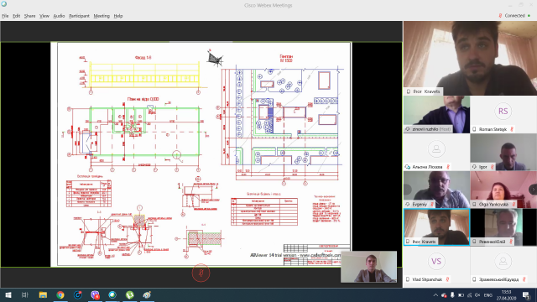Image resolution: width=537 pixels, height=302 pixels.
Task: Open the notification center icon
Action: [526, 295]
